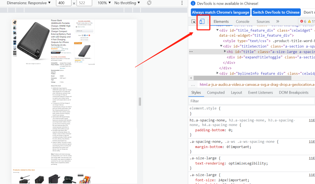Click the viewport width field showing 400
The width and height of the screenshot is (315, 184).
point(64,3)
